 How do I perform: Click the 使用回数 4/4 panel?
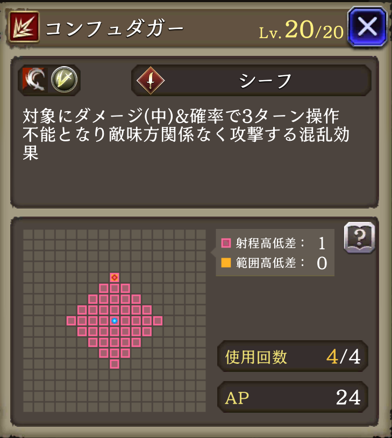click(x=293, y=356)
